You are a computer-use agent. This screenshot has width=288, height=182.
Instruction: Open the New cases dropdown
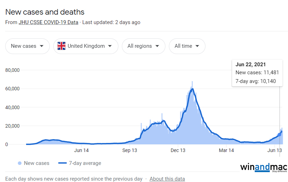27,46
